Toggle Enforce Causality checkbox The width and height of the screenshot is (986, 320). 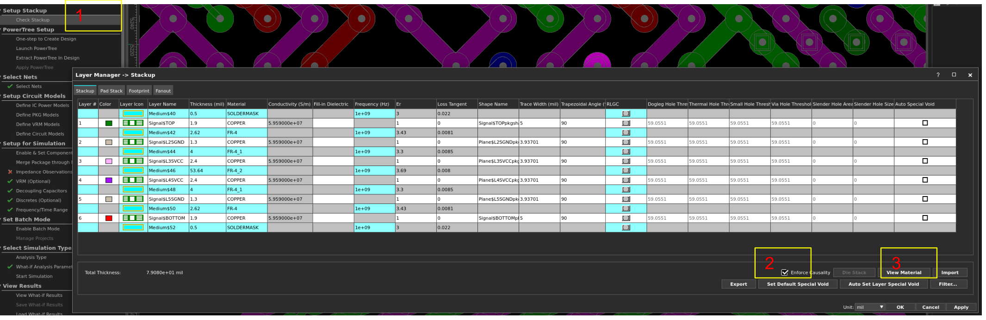tap(785, 272)
